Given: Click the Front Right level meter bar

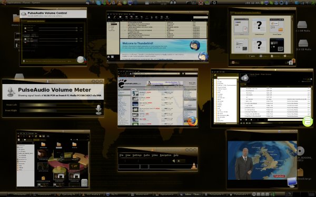Looking at the screenshot, I should tap(57, 110).
